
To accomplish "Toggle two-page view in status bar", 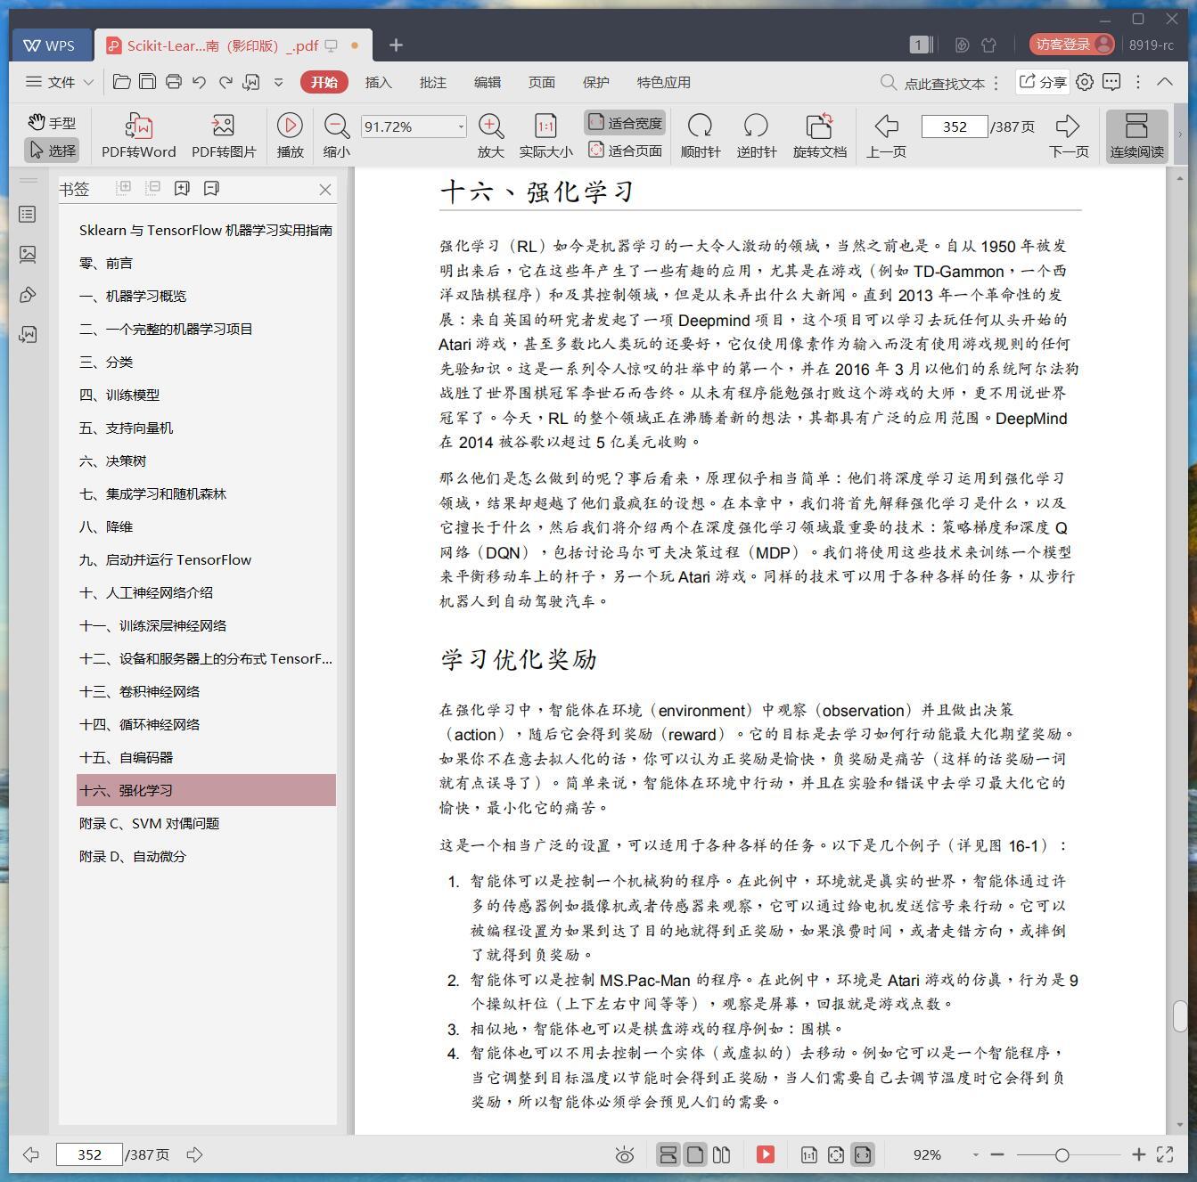I will point(722,1154).
